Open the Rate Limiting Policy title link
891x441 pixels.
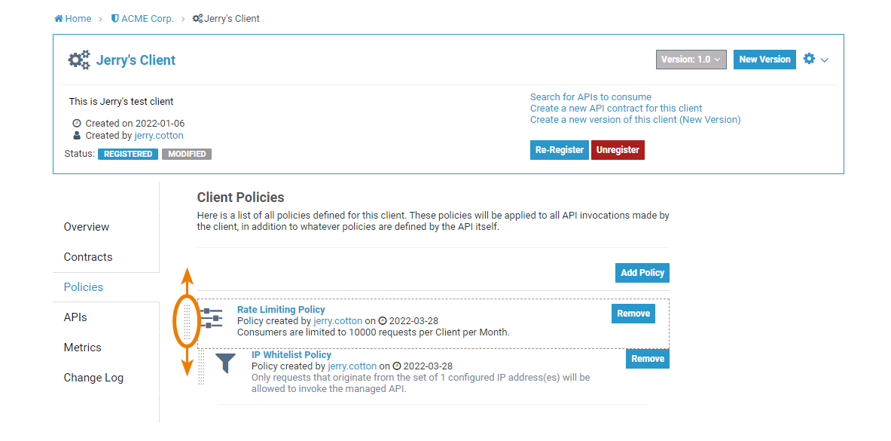coord(281,310)
